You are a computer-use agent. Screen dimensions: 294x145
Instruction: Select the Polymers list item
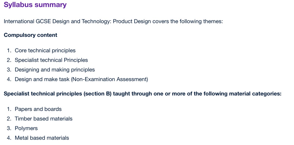[x=26, y=128]
